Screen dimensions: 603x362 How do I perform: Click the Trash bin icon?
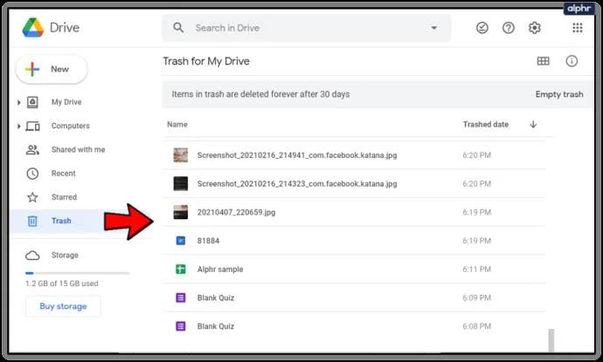(x=32, y=221)
